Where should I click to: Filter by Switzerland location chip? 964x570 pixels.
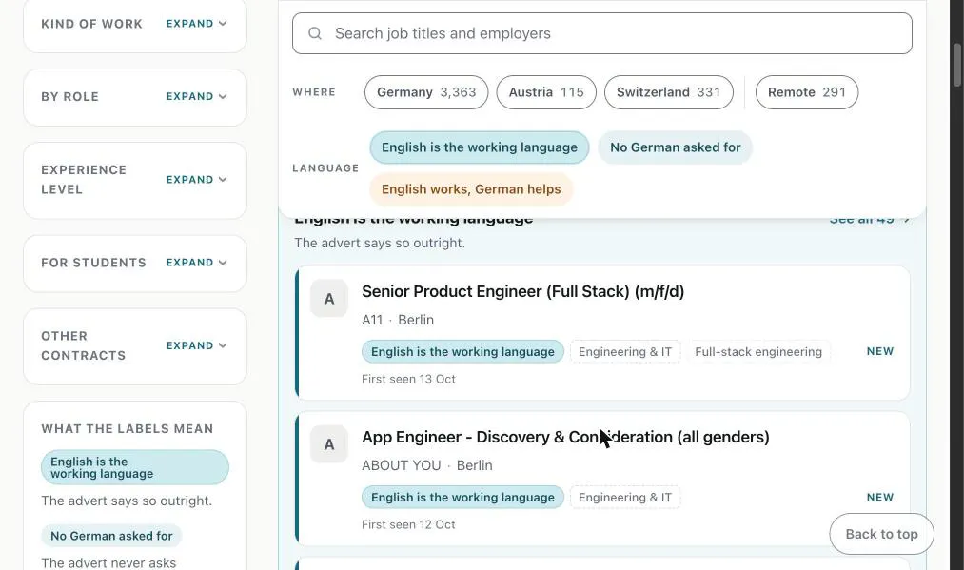(x=668, y=92)
